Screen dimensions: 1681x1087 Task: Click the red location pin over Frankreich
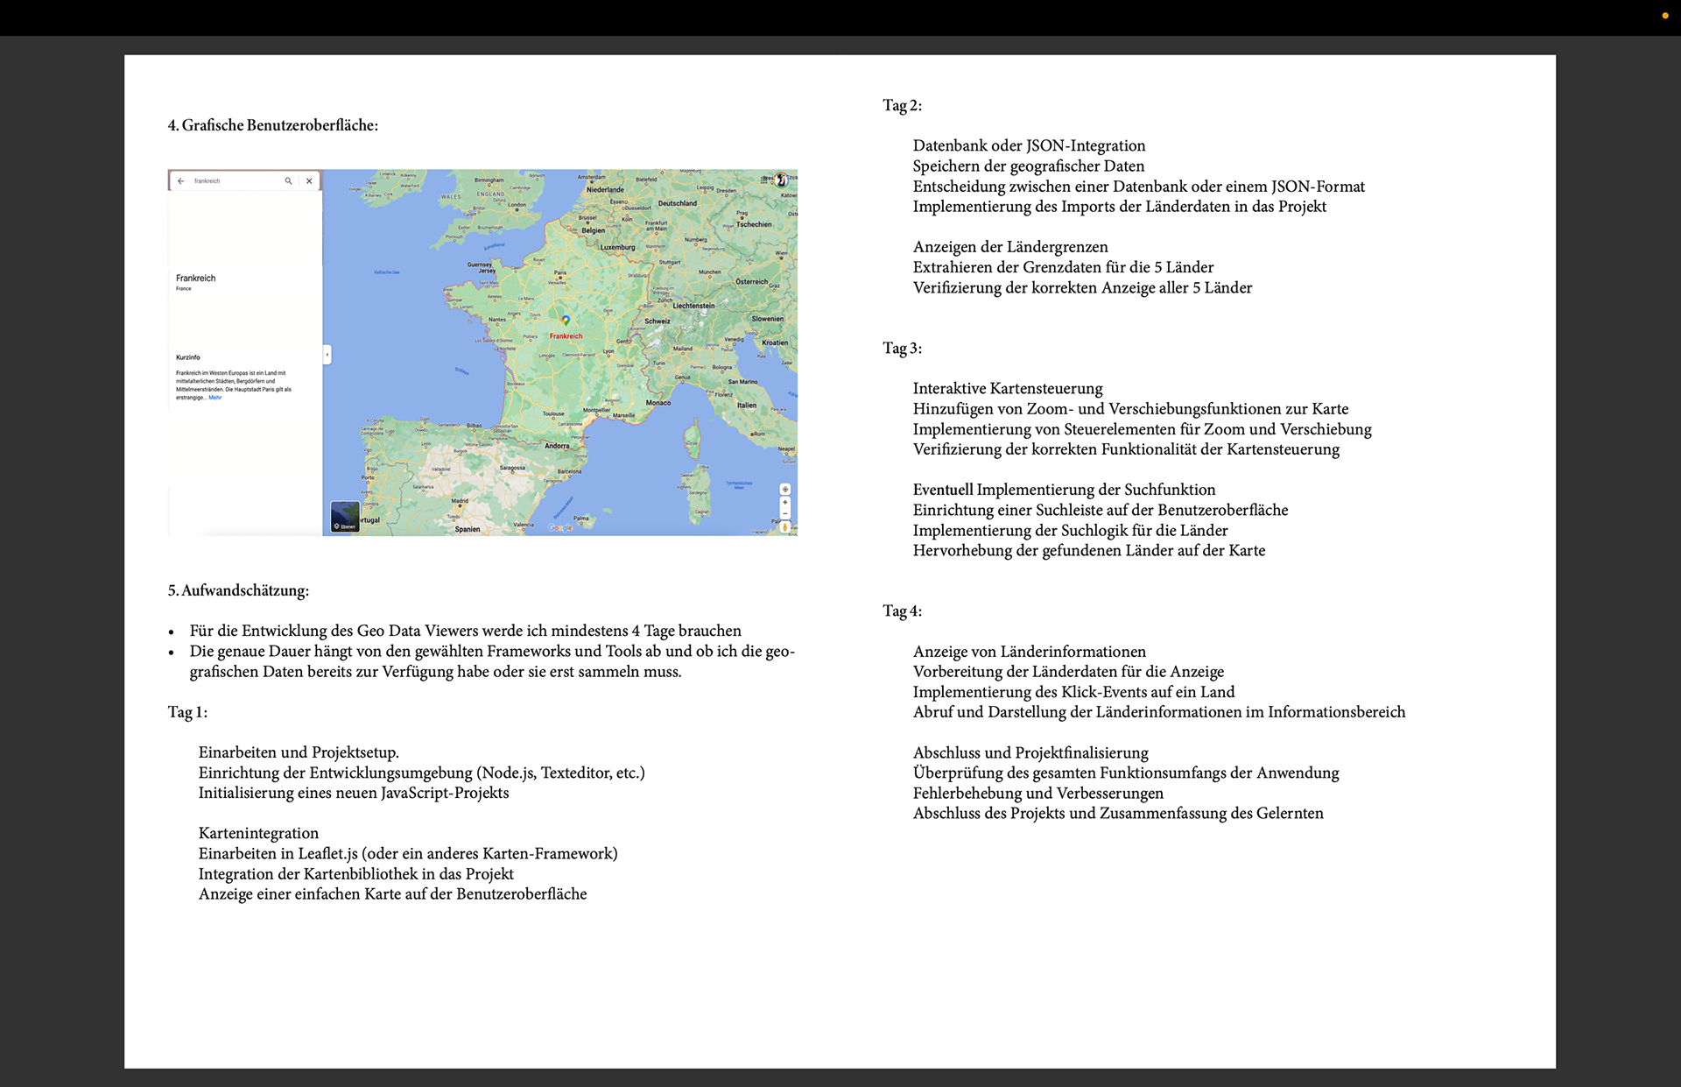566,321
